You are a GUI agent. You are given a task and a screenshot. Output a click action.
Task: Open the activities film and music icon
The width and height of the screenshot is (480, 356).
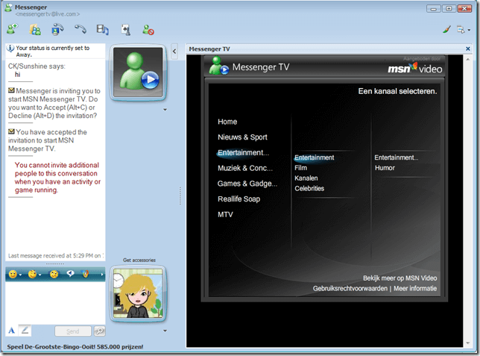tap(103, 30)
